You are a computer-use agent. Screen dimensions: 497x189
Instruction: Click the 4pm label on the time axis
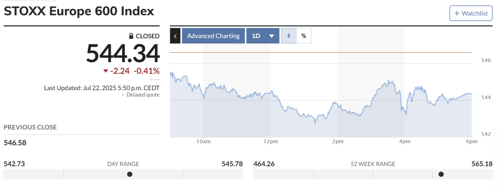(405, 142)
